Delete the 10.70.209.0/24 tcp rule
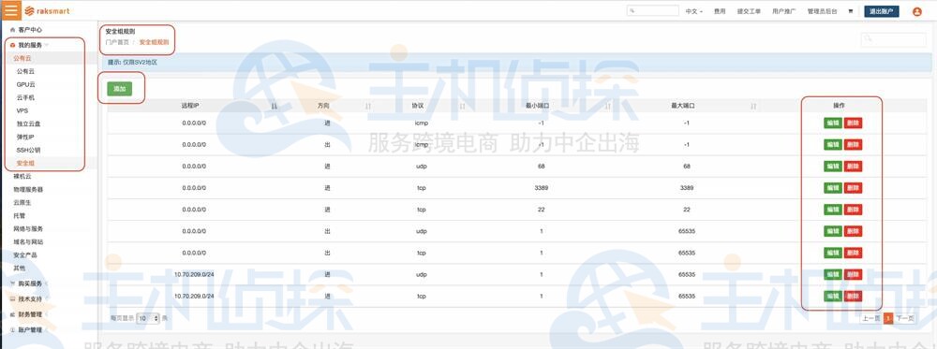Screen dimensions: 937x349 pyautogui.click(x=853, y=296)
